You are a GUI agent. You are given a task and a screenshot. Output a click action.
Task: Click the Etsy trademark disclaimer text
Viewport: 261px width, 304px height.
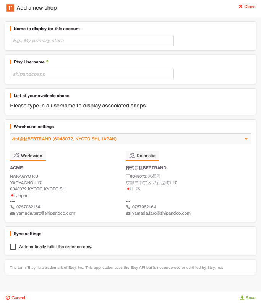(117, 268)
